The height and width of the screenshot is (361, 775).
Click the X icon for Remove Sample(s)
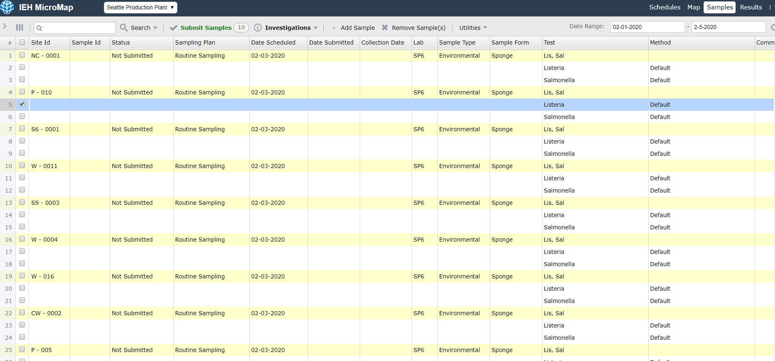pyautogui.click(x=385, y=27)
